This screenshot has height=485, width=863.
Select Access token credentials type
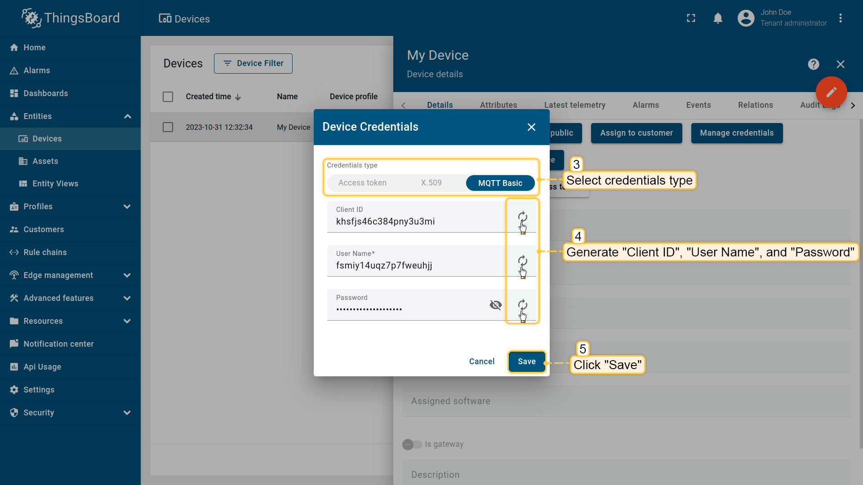point(362,183)
